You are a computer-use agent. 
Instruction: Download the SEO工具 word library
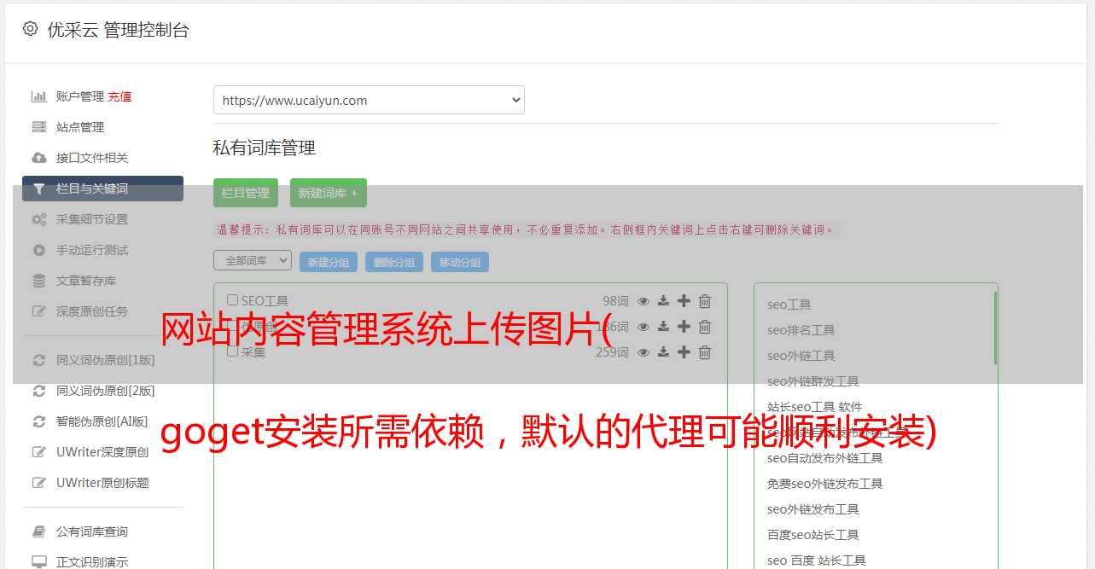pos(663,301)
